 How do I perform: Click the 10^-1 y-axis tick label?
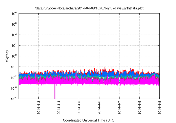pyautogui.click(x=14, y=67)
